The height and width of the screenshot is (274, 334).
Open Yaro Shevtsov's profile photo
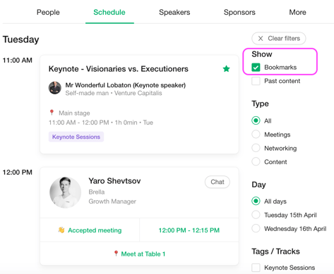65,192
